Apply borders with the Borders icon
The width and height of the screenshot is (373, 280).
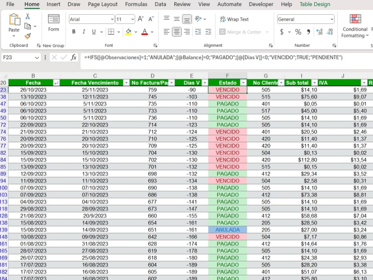point(111,32)
